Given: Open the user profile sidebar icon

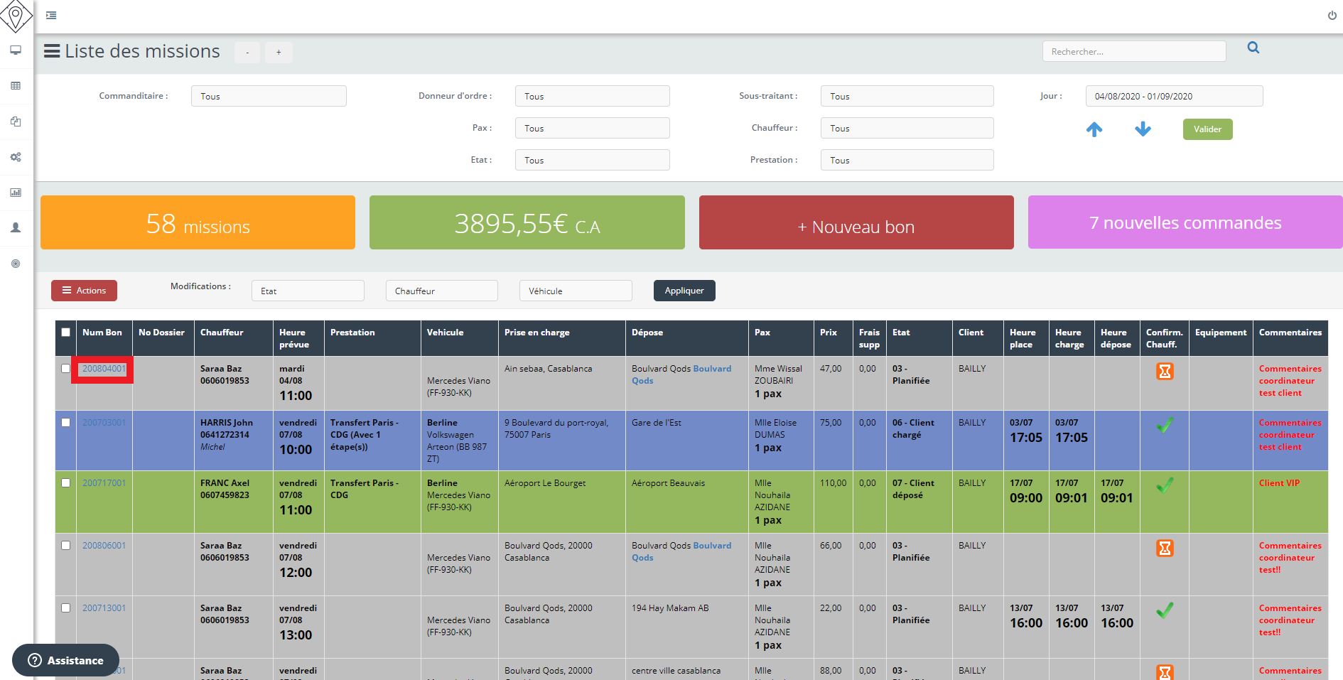Looking at the screenshot, I should click(16, 228).
